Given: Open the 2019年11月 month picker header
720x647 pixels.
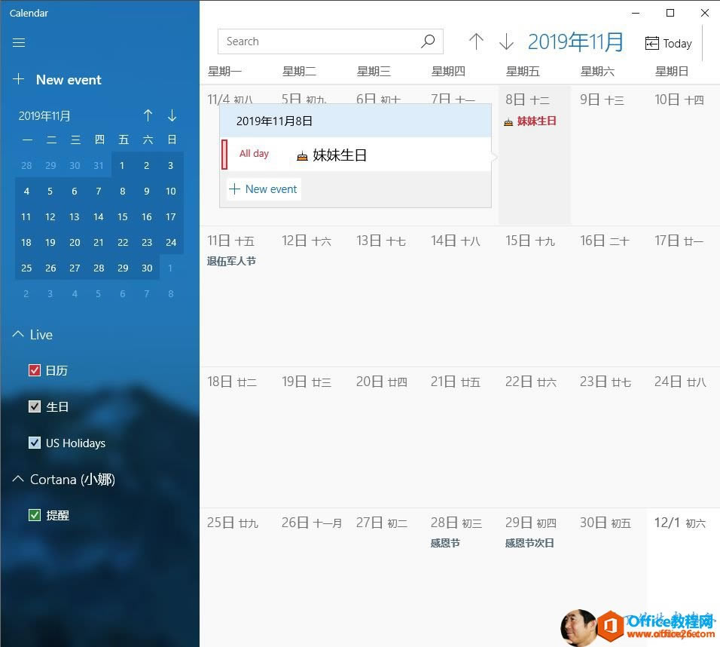Looking at the screenshot, I should click(576, 41).
